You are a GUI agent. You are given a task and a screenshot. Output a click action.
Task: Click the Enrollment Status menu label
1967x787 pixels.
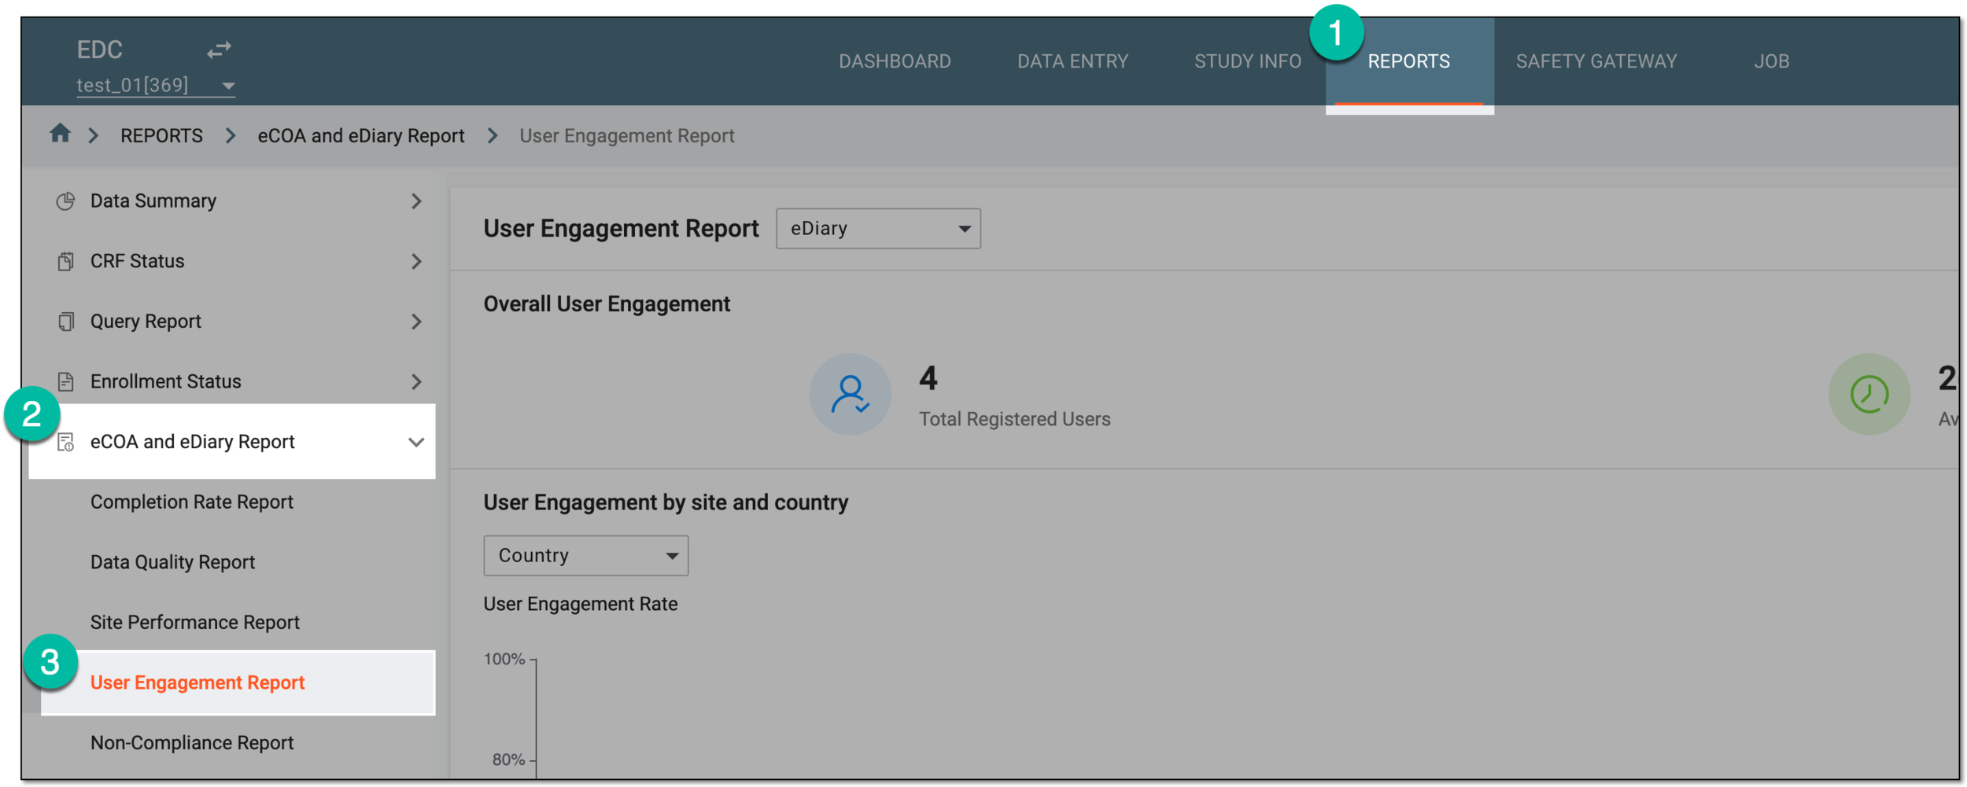165,381
